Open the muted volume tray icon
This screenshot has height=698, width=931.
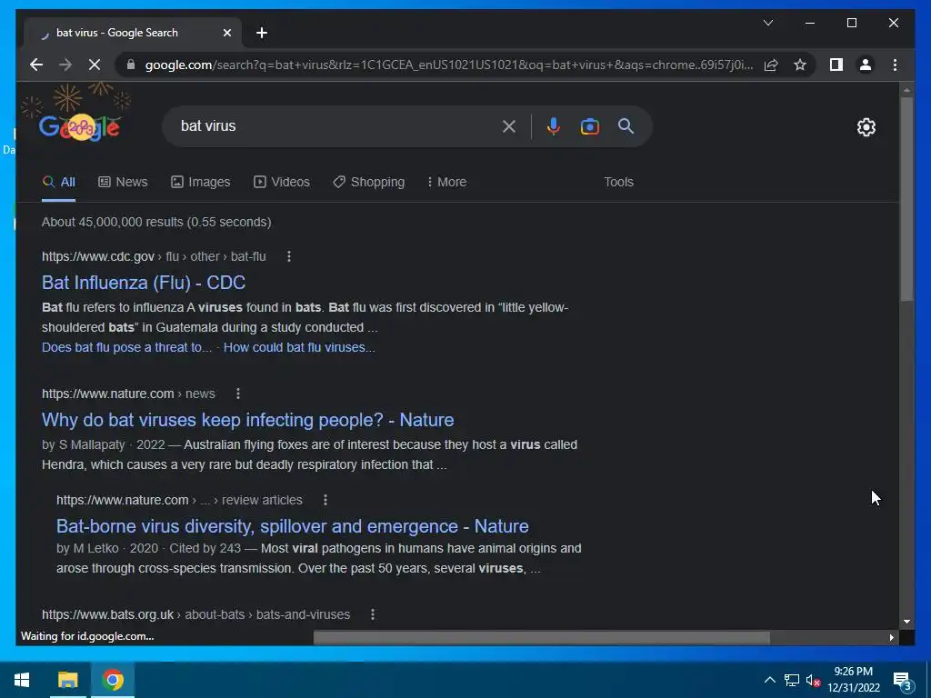[813, 680]
